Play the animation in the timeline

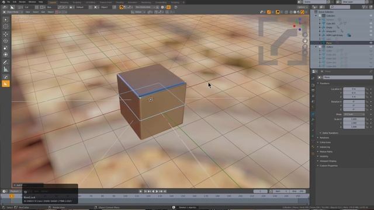pos(157,191)
